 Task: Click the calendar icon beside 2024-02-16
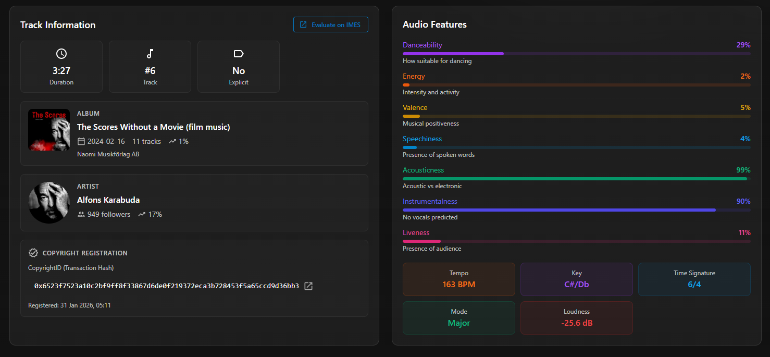[x=81, y=141]
